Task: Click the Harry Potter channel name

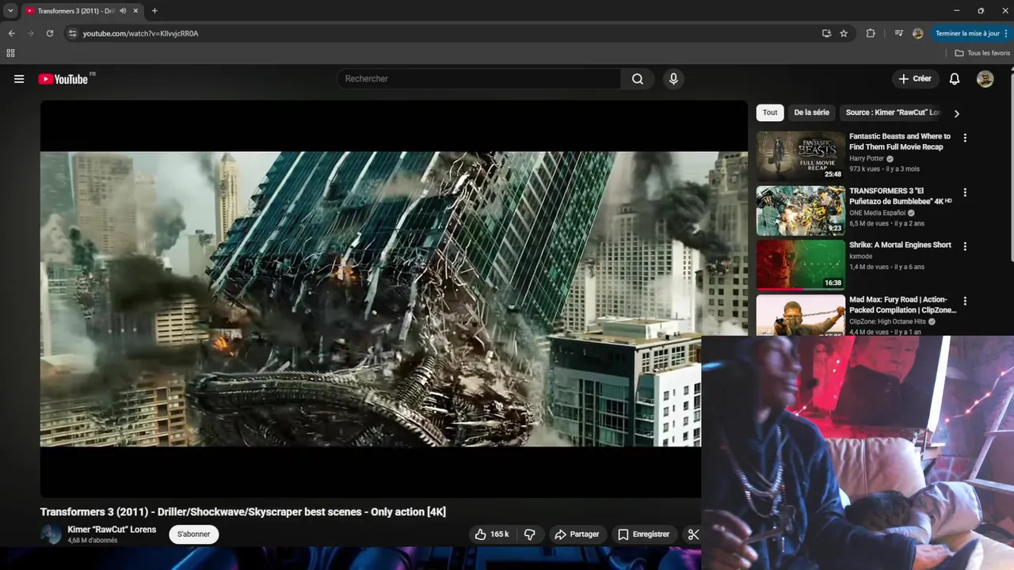Action: 867,158
